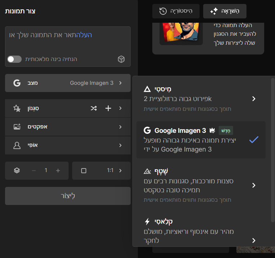Click the shuffle styles icon
Screen dimensions: 275x258
click(x=93, y=108)
